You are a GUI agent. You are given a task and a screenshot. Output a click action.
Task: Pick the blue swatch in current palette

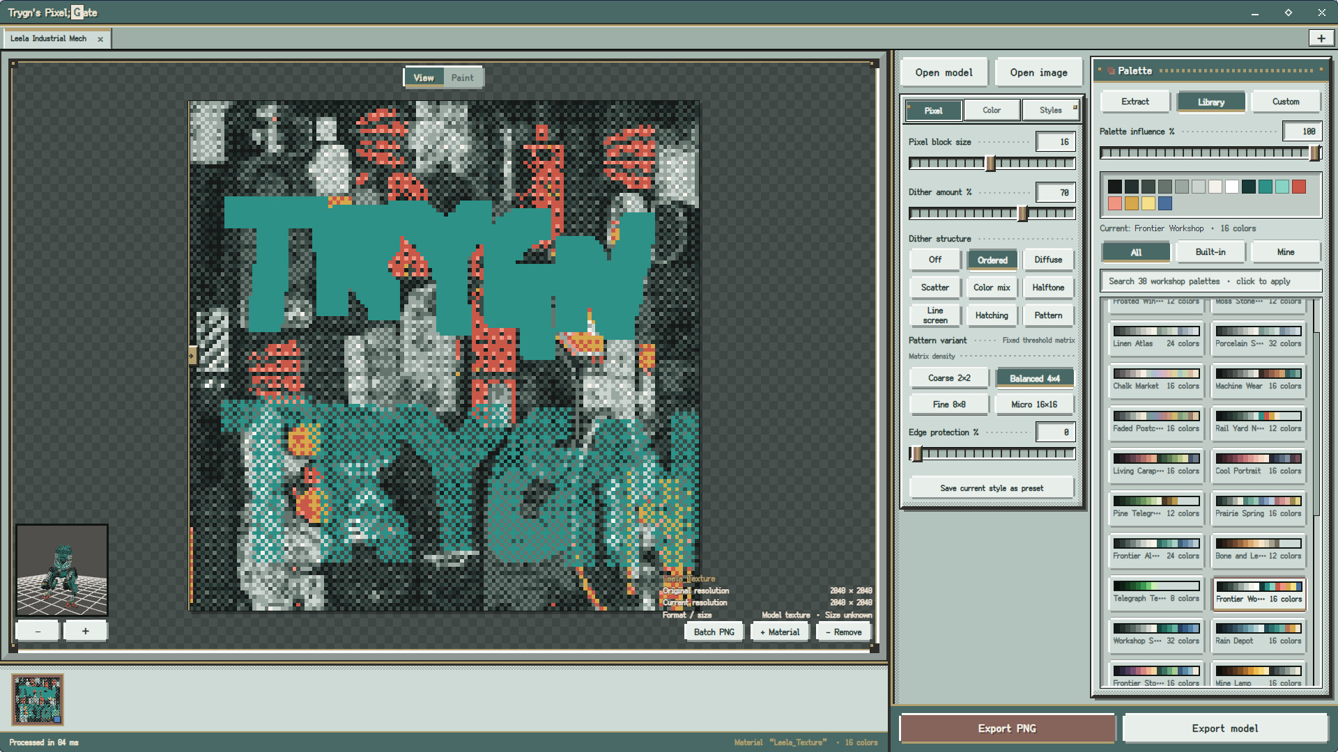click(x=1165, y=203)
